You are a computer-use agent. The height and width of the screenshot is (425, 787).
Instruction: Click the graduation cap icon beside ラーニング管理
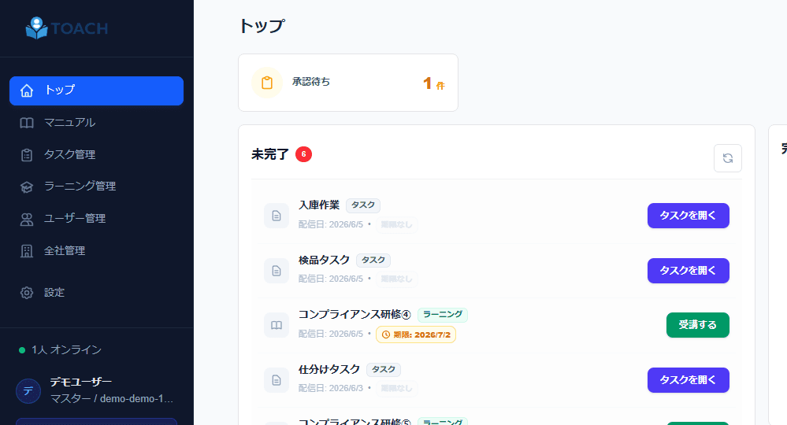tap(27, 187)
